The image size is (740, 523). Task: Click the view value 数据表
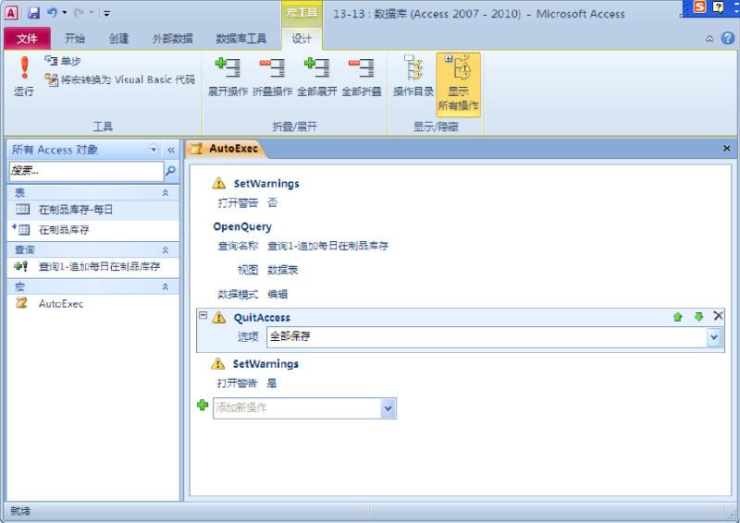click(x=282, y=270)
